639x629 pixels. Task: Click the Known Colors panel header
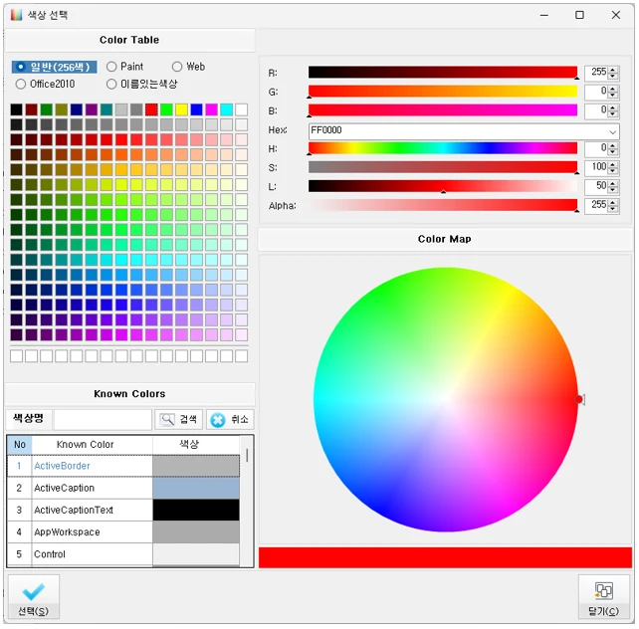[130, 393]
